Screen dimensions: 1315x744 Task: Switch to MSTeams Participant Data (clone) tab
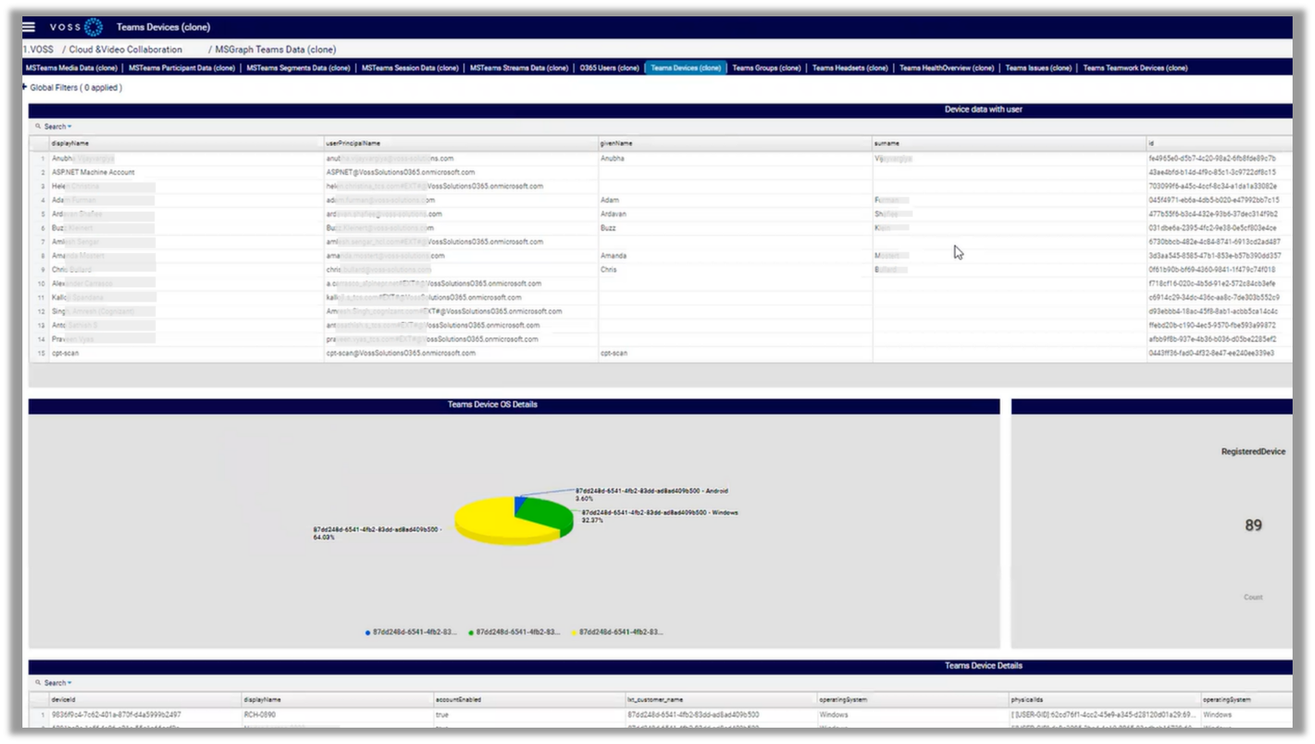182,68
